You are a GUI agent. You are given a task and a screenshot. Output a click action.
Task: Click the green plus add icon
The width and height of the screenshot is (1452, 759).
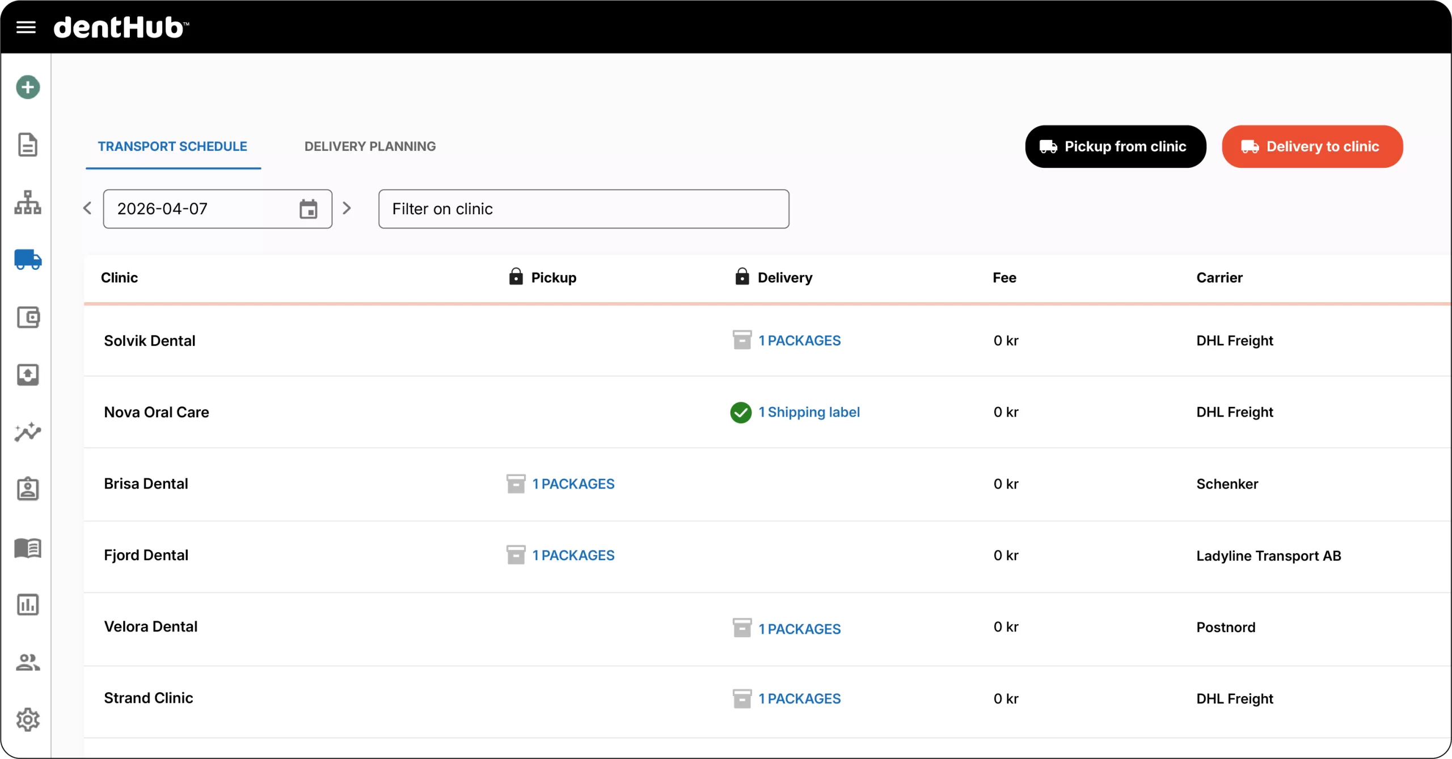[28, 87]
